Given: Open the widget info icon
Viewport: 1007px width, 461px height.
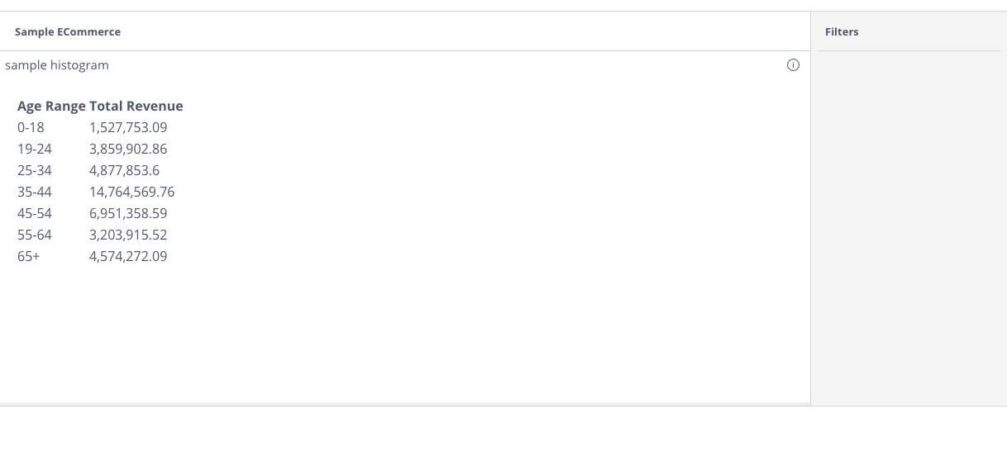Looking at the screenshot, I should click(793, 65).
